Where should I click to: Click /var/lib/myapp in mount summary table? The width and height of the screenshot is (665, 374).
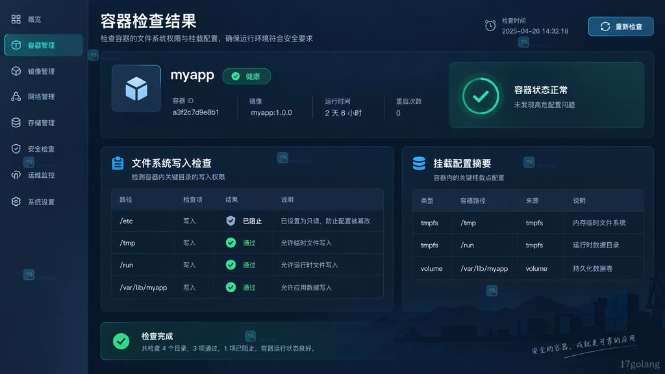tap(484, 268)
